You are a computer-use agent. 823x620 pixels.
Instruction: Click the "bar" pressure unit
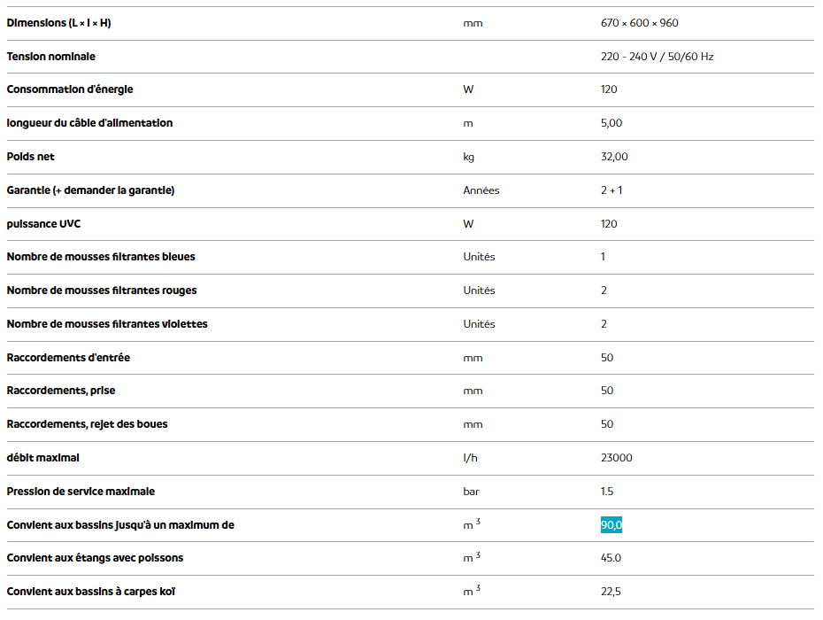coord(471,492)
